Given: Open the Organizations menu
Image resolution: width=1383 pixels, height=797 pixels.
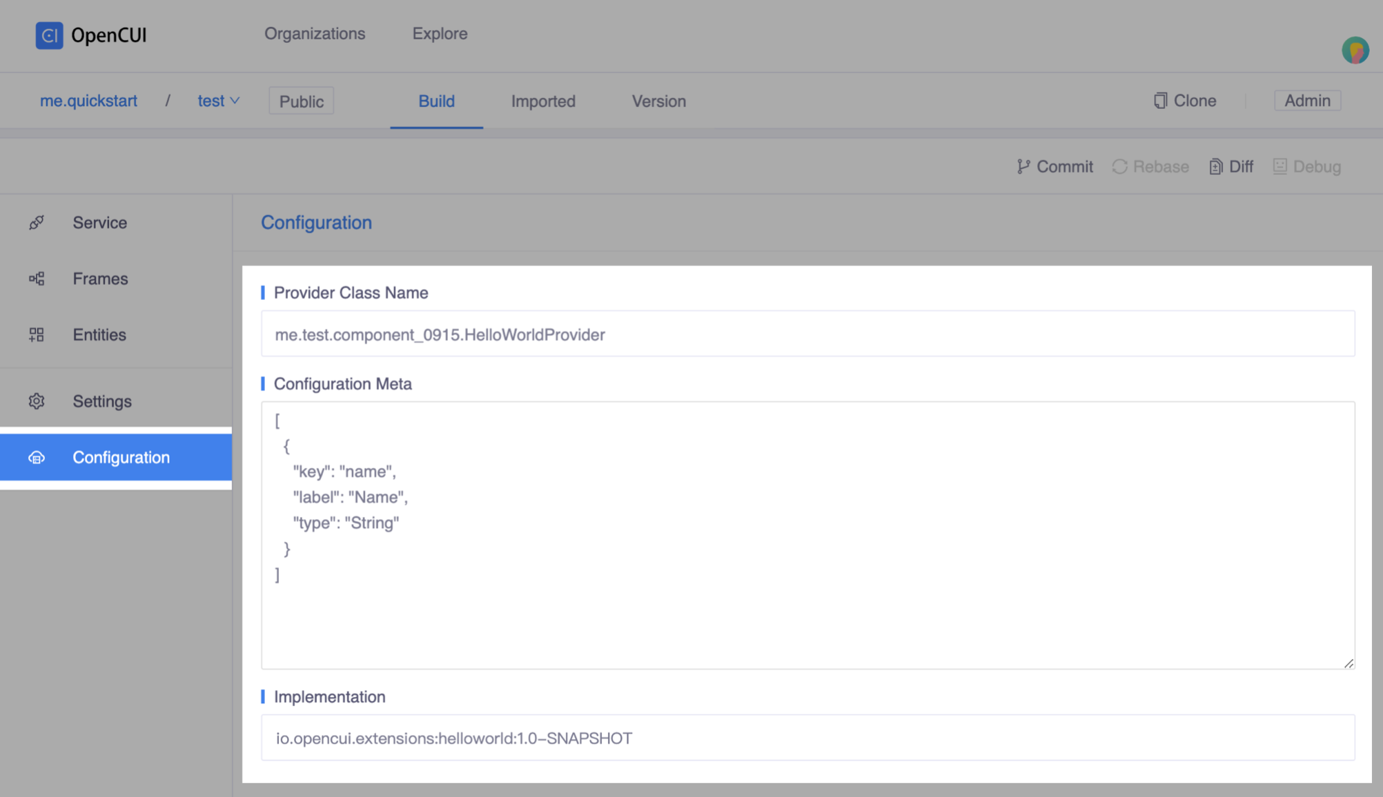Looking at the screenshot, I should 315,33.
